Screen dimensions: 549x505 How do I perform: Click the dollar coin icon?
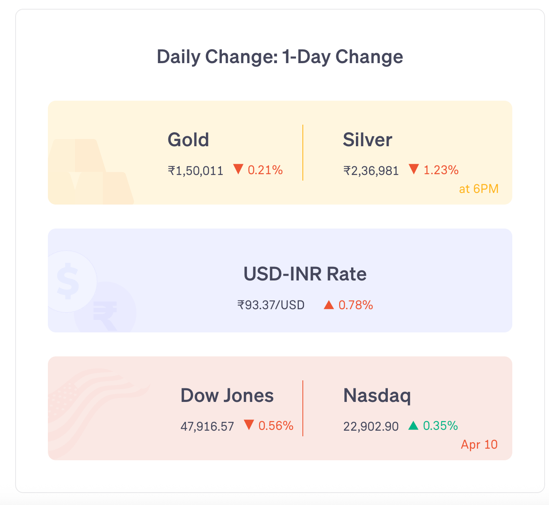click(69, 280)
